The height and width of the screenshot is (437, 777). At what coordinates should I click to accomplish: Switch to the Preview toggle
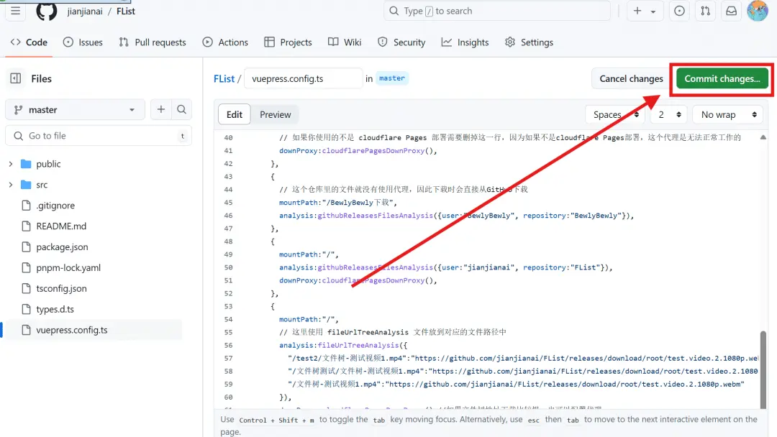point(275,114)
